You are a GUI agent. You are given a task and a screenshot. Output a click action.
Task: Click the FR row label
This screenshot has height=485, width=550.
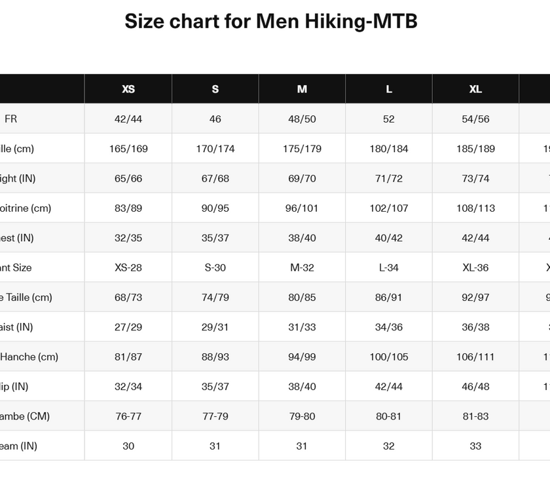tap(11, 119)
